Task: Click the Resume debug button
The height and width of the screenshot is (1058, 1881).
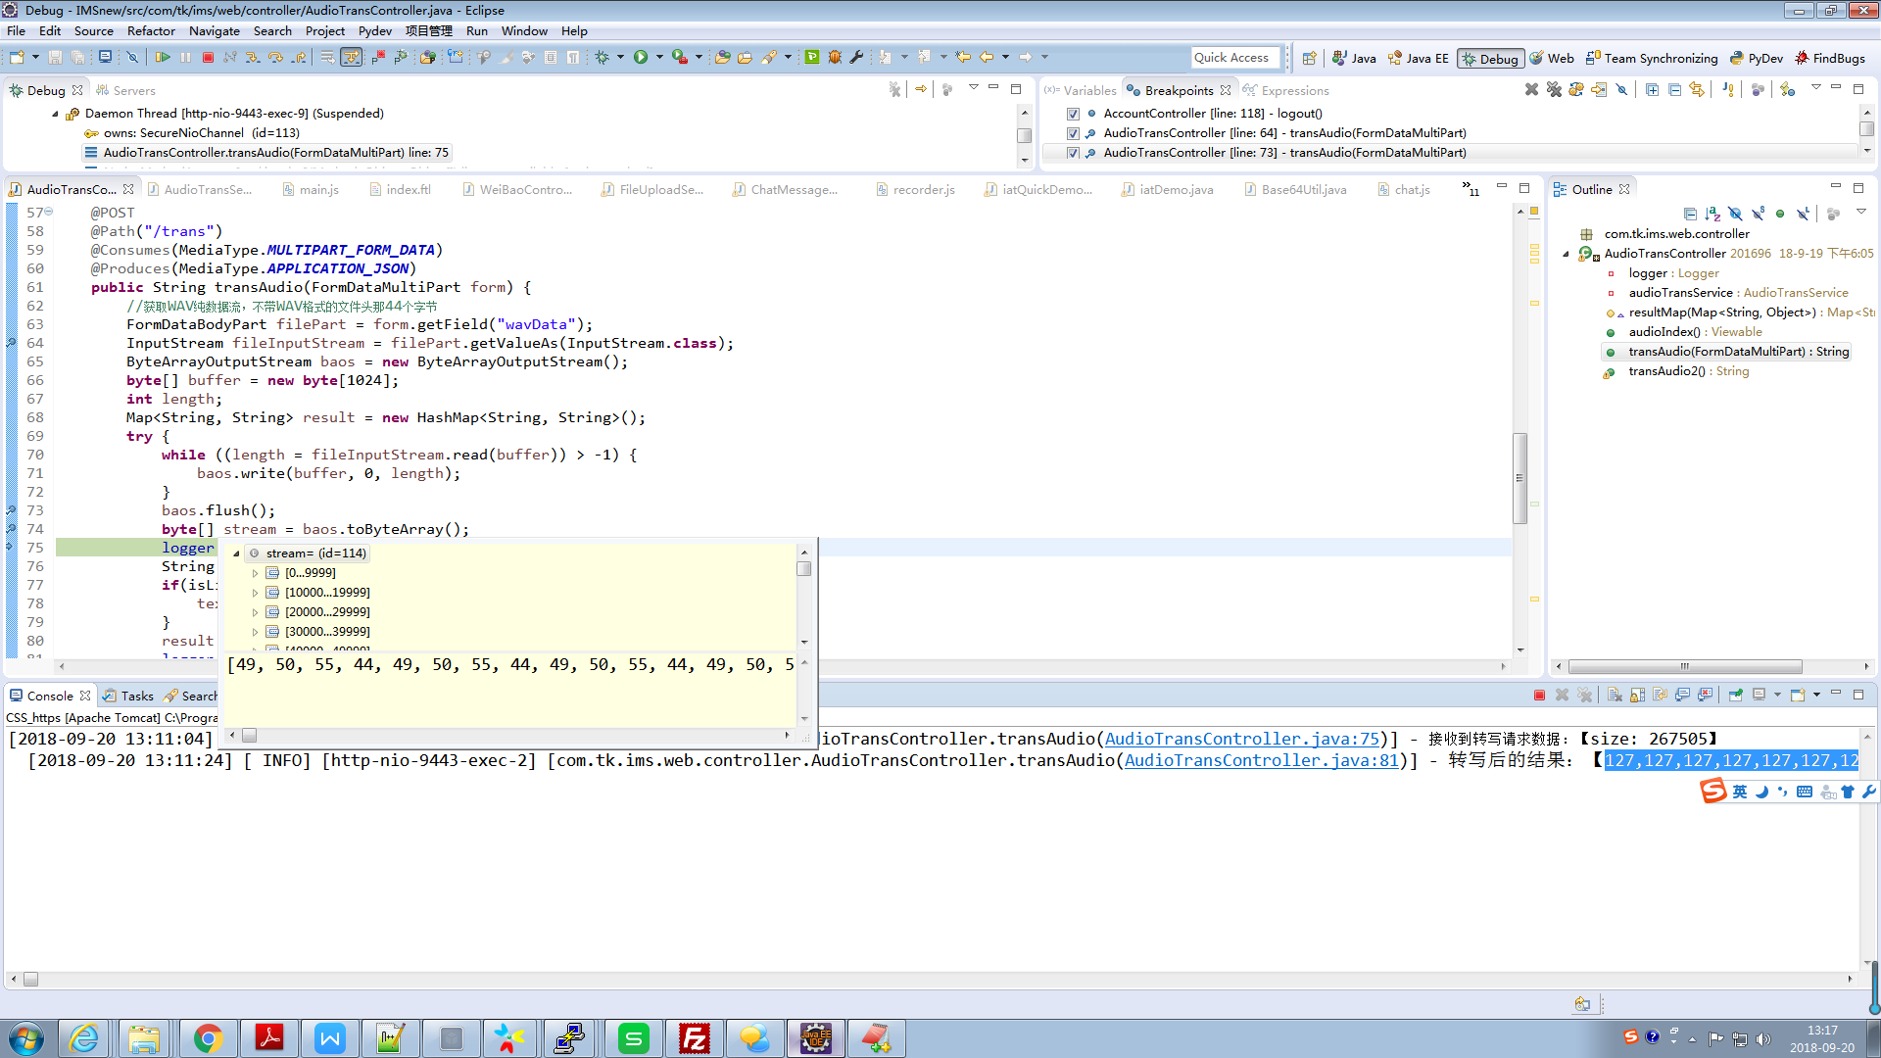Action: (x=163, y=58)
